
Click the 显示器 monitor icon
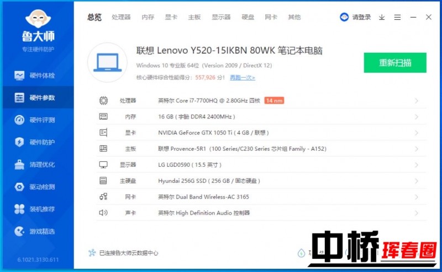(103, 165)
